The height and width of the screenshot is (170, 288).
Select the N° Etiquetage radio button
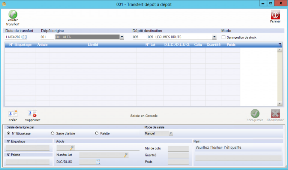9,133
